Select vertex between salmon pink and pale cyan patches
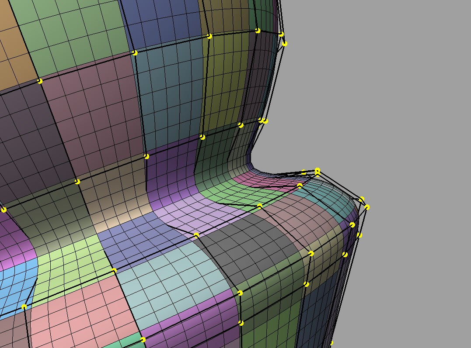This screenshot has height=348, width=471. 114,271
